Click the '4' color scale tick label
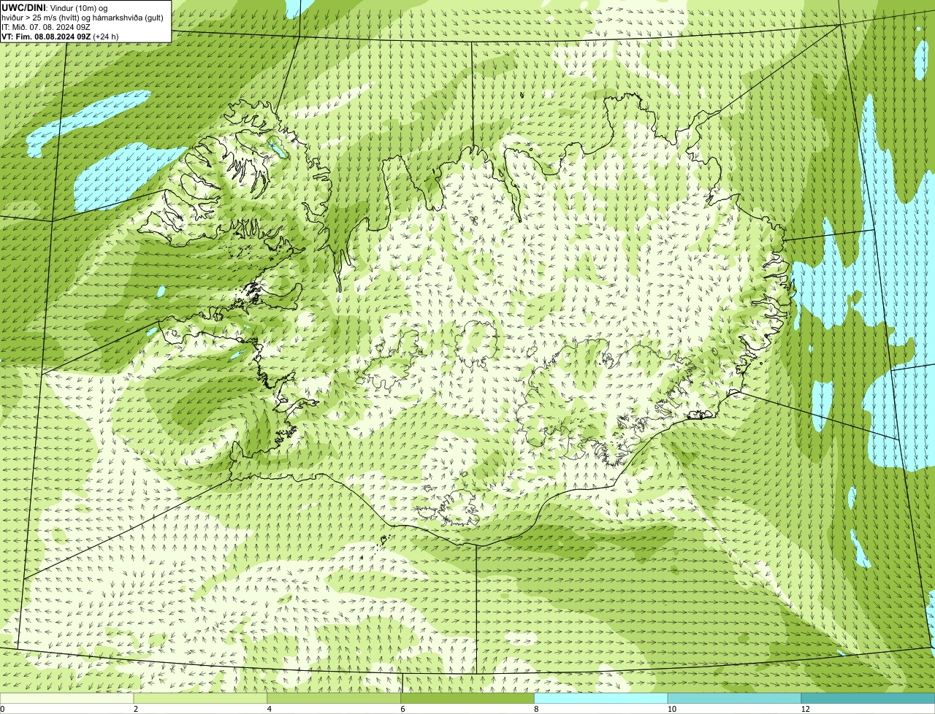Image resolution: width=935 pixels, height=714 pixels. 270,709
